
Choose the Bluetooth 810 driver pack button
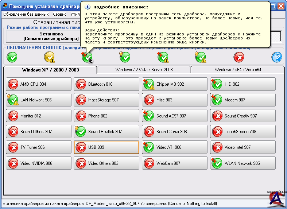click(106, 84)
